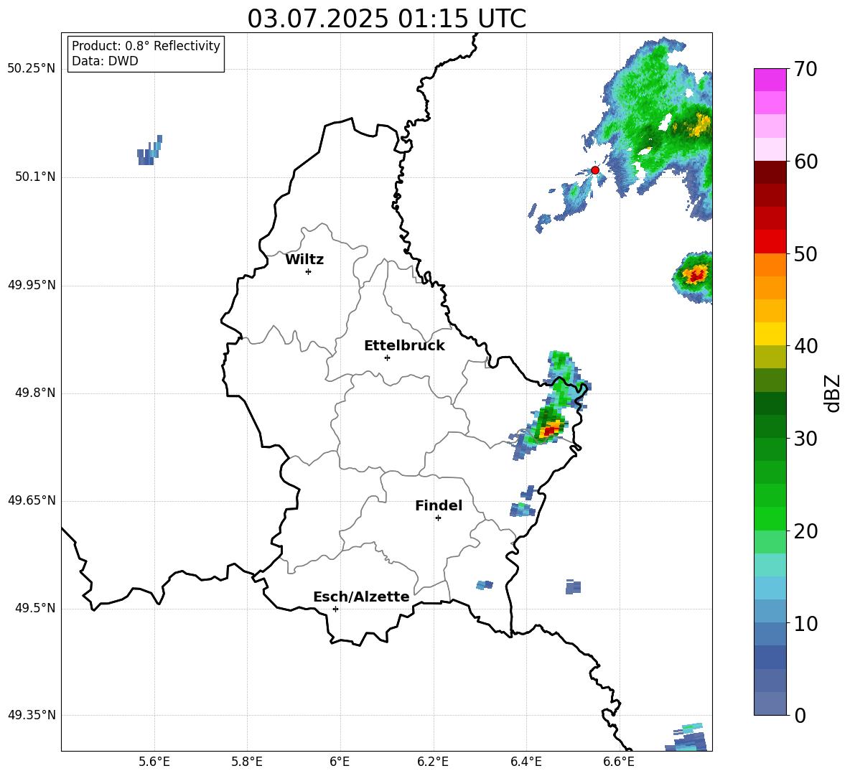Click the 49.5°N latitude label
850x776 pixels.
(35, 609)
